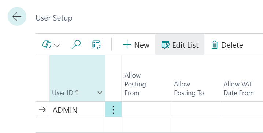Click the Edit List grid pencil icon
The width and height of the screenshot is (263, 133).
point(166,45)
